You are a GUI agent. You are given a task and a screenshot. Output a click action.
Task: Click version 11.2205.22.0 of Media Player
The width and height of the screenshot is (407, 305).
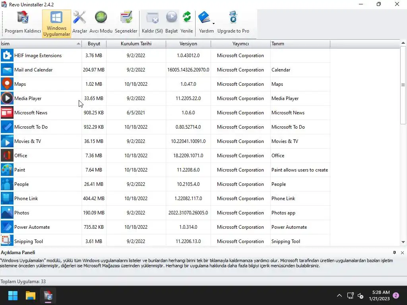pos(188,98)
